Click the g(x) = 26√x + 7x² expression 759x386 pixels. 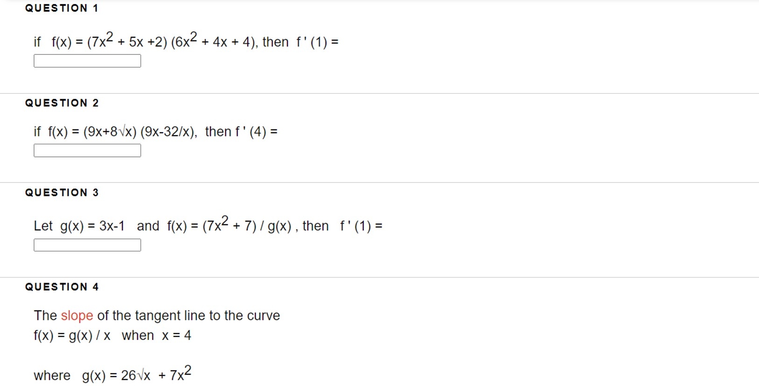(x=135, y=375)
